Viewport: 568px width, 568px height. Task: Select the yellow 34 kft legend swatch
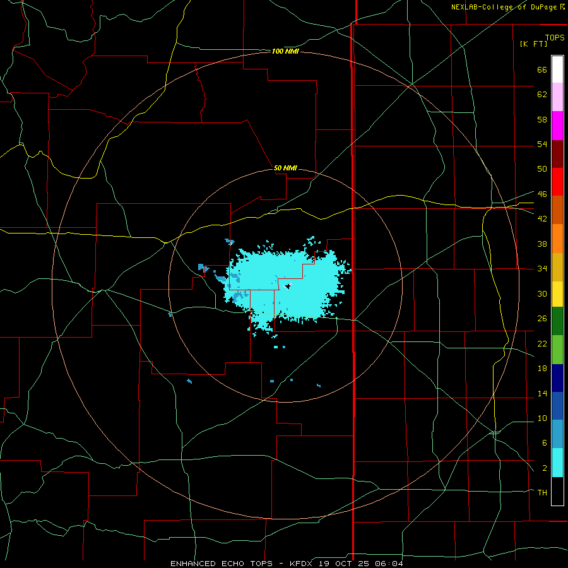[557, 294]
